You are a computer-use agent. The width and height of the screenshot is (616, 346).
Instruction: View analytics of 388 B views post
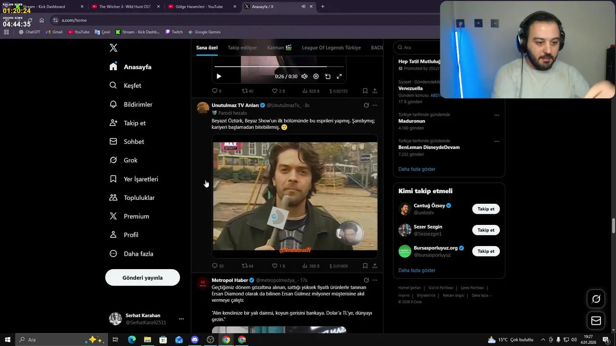(311, 266)
